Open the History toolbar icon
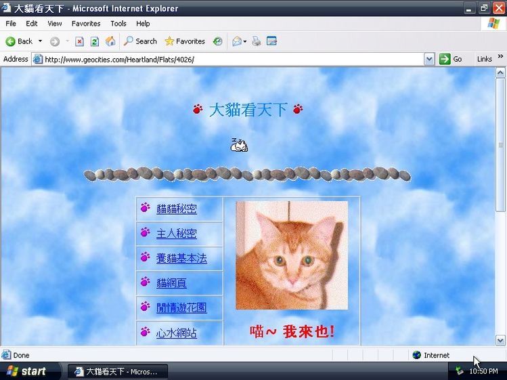The width and height of the screenshot is (507, 380). [217, 41]
